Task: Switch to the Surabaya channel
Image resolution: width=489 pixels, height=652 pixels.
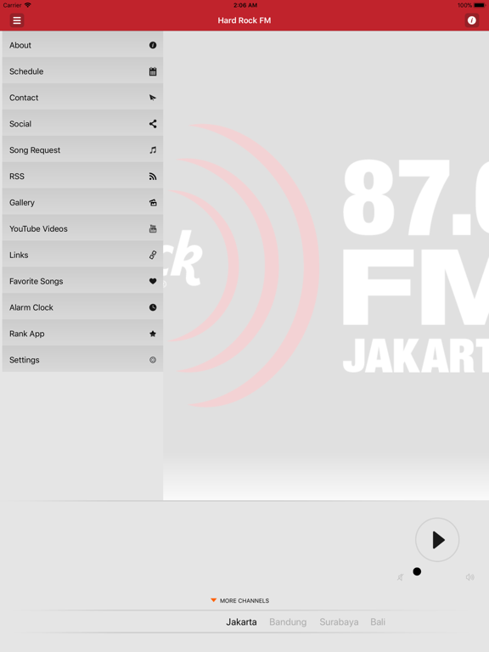Action: (x=339, y=622)
